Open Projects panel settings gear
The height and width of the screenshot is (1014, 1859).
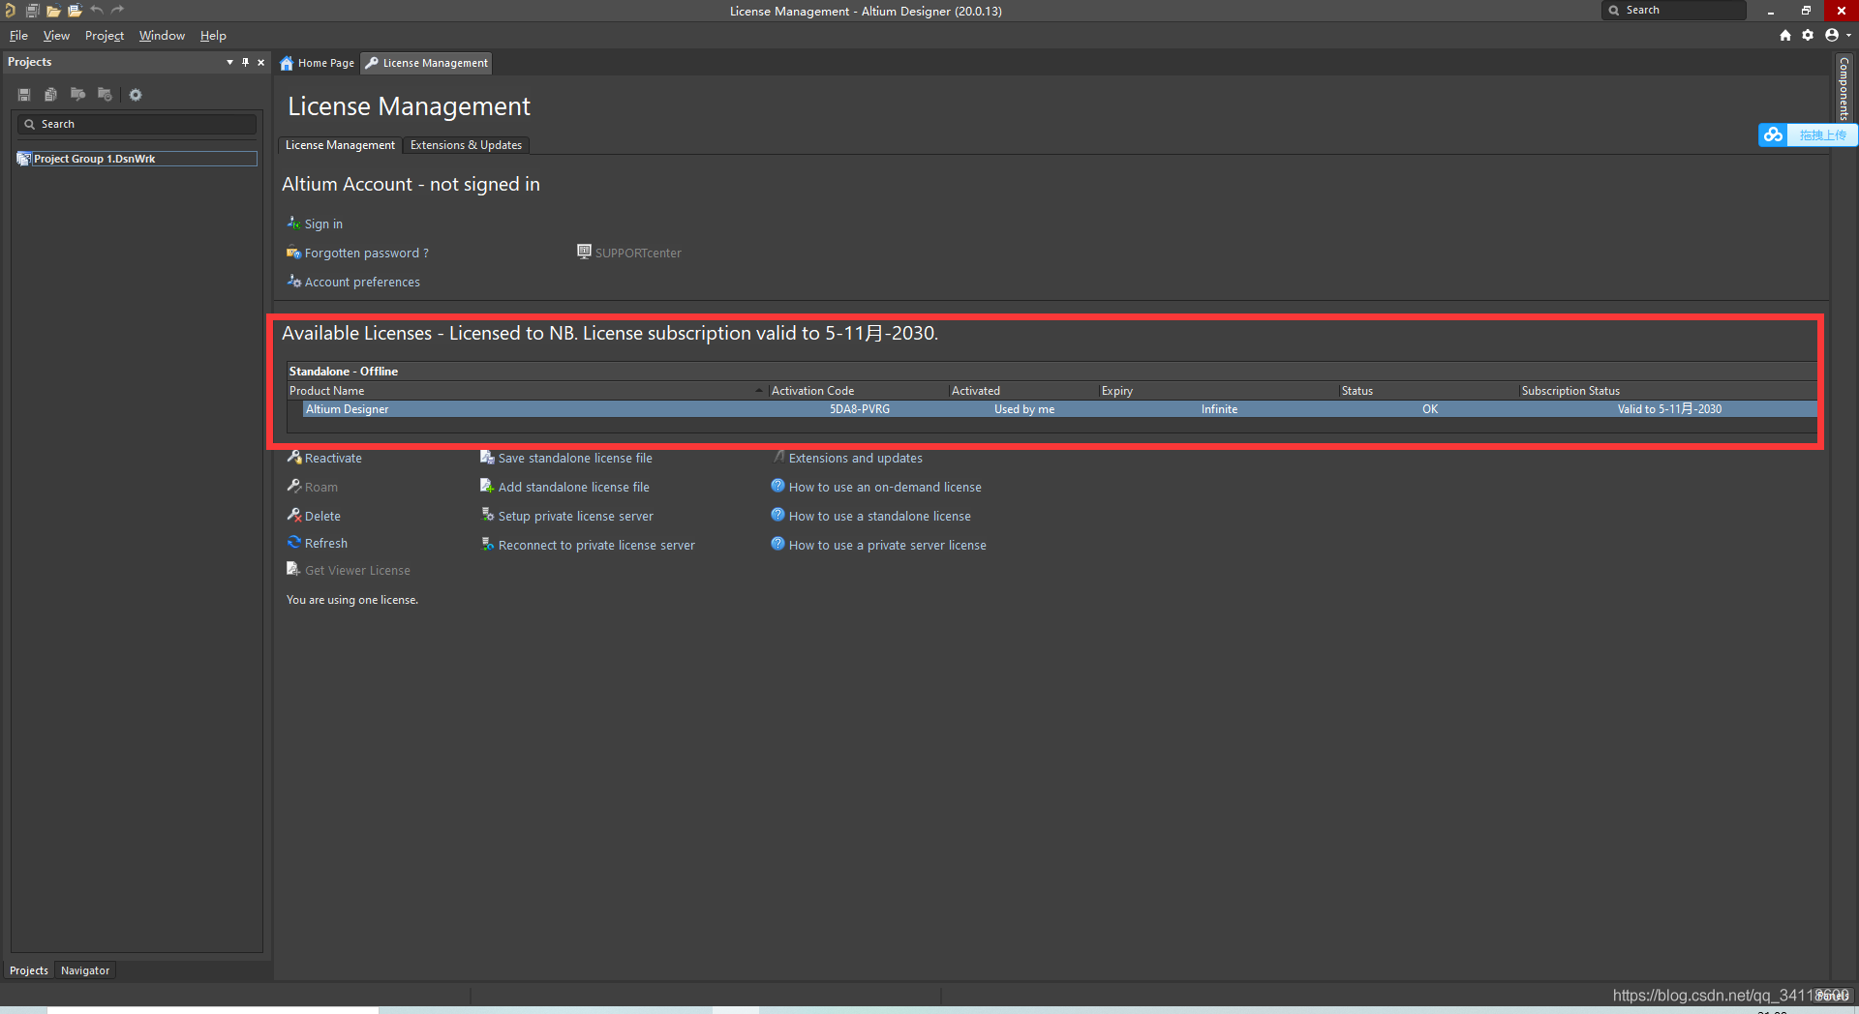click(136, 95)
